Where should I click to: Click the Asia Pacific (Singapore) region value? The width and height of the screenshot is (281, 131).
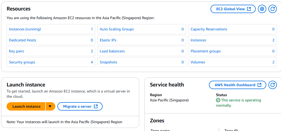point(169,100)
